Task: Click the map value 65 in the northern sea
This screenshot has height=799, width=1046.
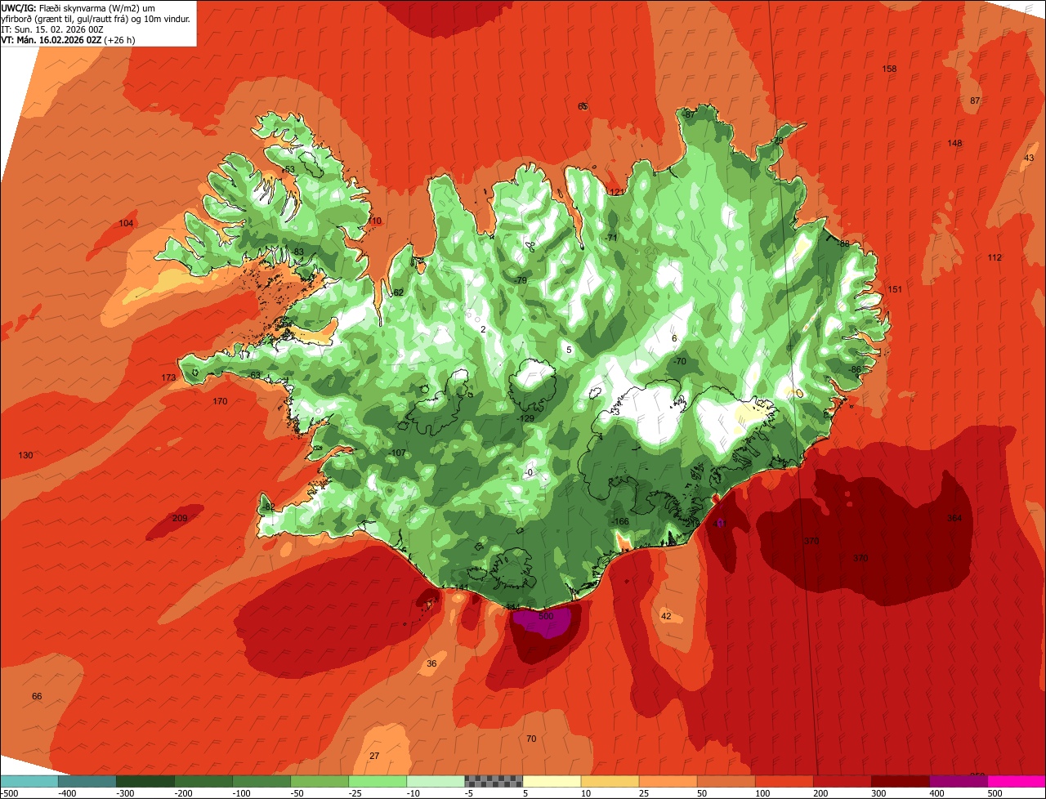Action: pyautogui.click(x=583, y=106)
